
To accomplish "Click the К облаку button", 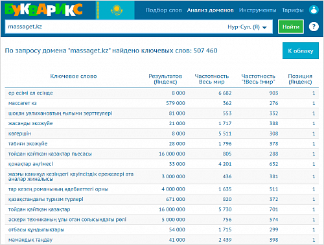I will [301, 51].
